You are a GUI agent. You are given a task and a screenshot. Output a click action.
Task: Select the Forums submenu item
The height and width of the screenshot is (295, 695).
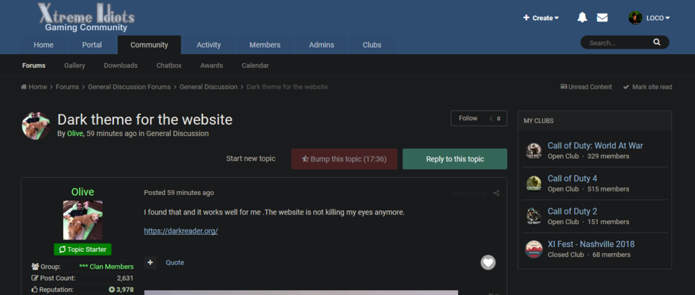click(33, 65)
